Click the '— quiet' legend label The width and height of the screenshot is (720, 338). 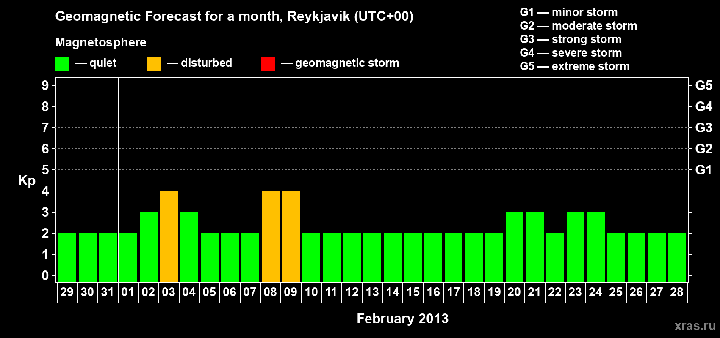(96, 63)
